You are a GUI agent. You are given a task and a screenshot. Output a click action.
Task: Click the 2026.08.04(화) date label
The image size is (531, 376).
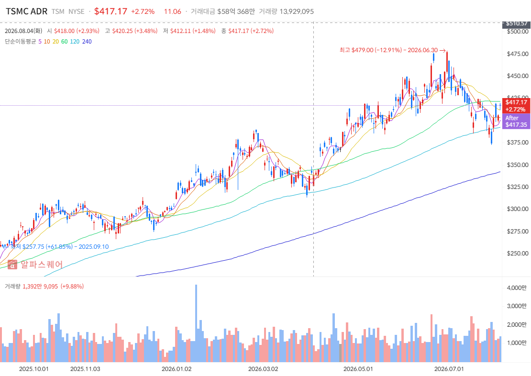pos(23,31)
